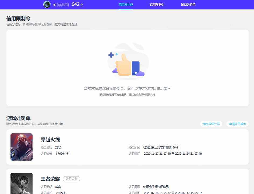Click the 王者荣耀 game title
The height and width of the screenshot is (194, 254).
tap(50, 179)
